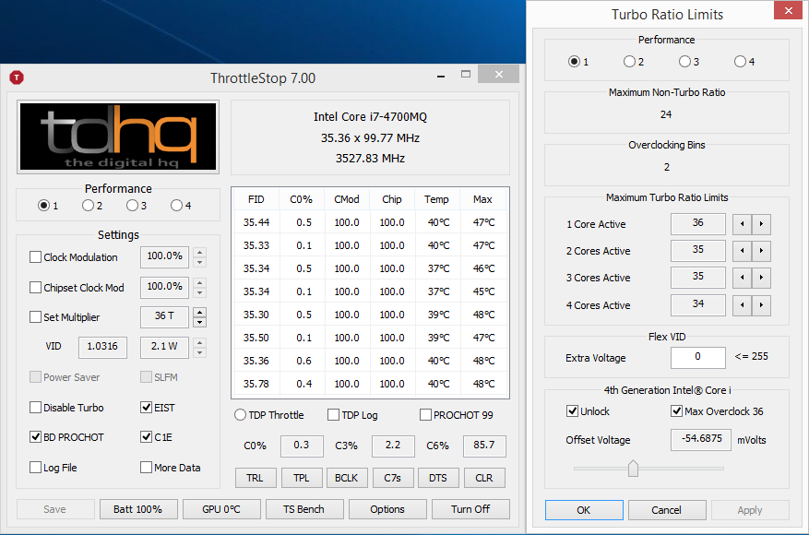
Task: Cancel the Turbo Ratio Limits dialog
Action: tap(667, 510)
